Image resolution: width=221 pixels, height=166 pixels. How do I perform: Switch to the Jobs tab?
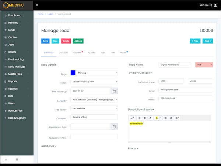(103, 52)
